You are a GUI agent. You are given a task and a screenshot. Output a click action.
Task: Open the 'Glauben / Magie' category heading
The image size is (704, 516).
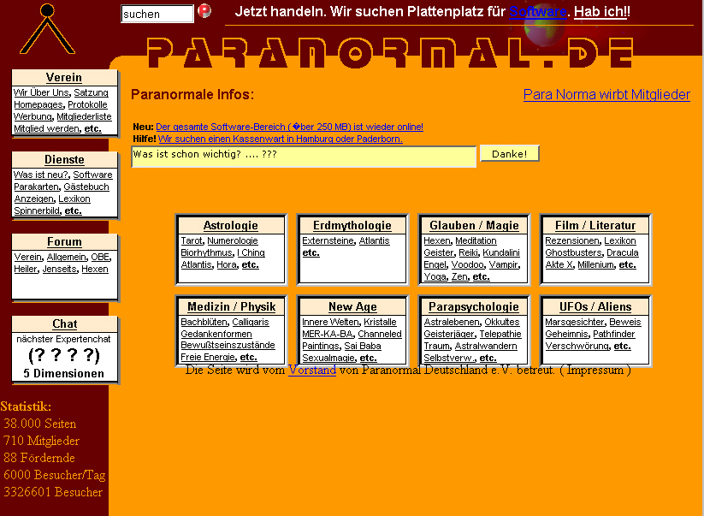click(x=474, y=225)
